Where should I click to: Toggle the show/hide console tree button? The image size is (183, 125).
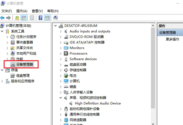click(24, 18)
